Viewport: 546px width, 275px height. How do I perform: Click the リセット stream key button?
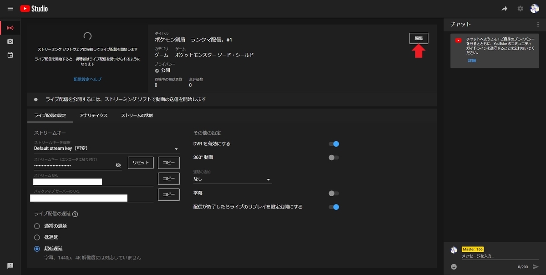pyautogui.click(x=141, y=163)
